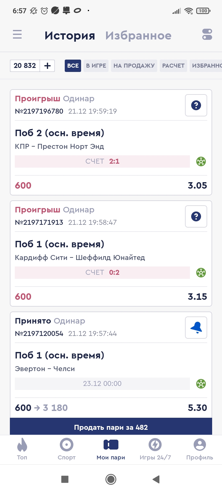The width and height of the screenshot is (222, 494).
Task: Tap football icon on Кардифф Сити bet
Action: [x=201, y=273]
